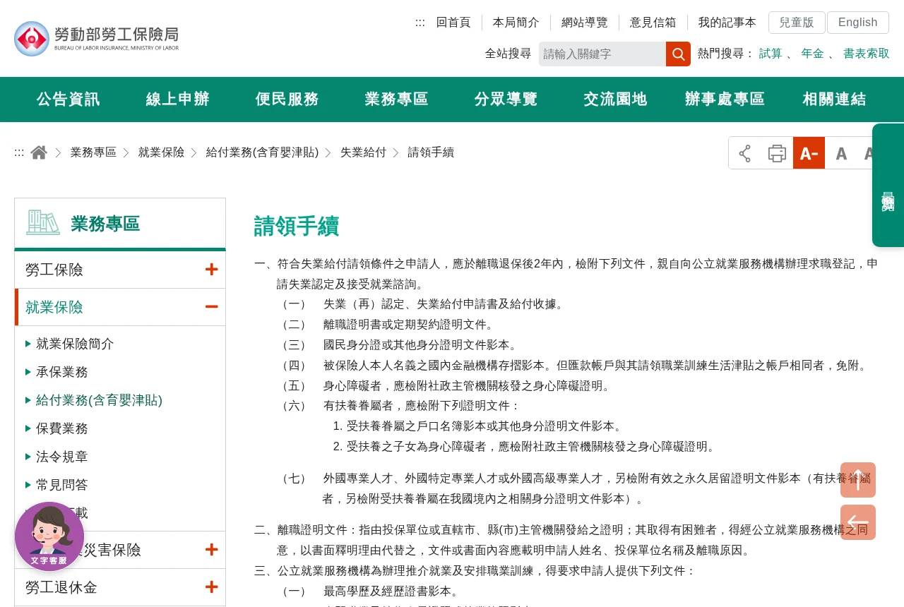This screenshot has height=607, width=904.
Task: Click the print page icon
Action: click(x=777, y=153)
